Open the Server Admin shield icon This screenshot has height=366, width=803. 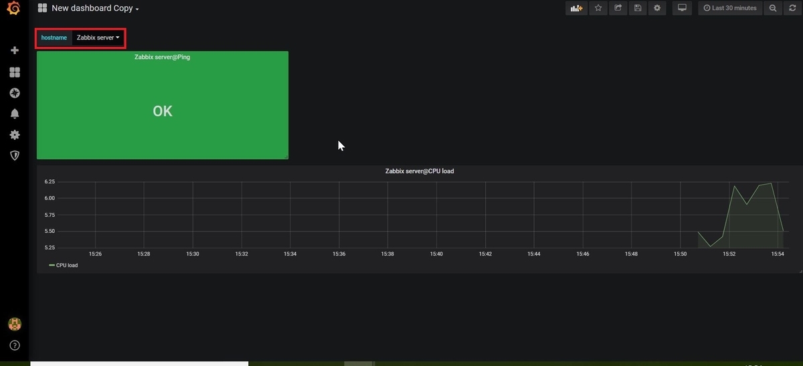point(15,155)
